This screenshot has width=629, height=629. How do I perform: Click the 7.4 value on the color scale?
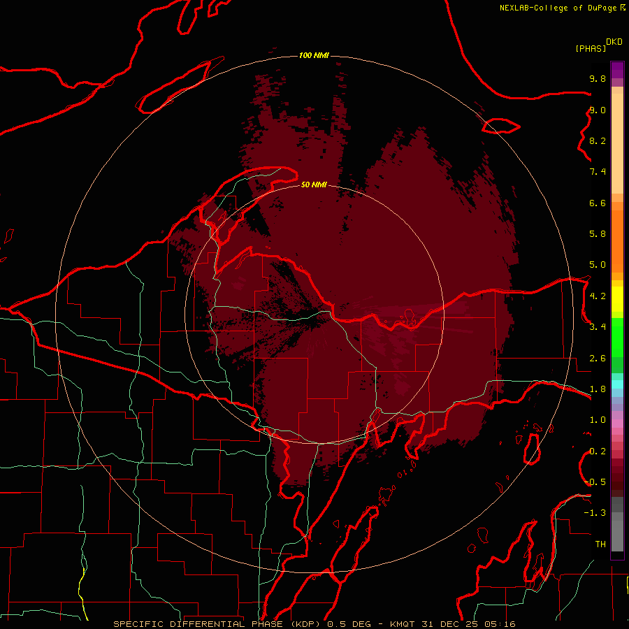click(598, 172)
